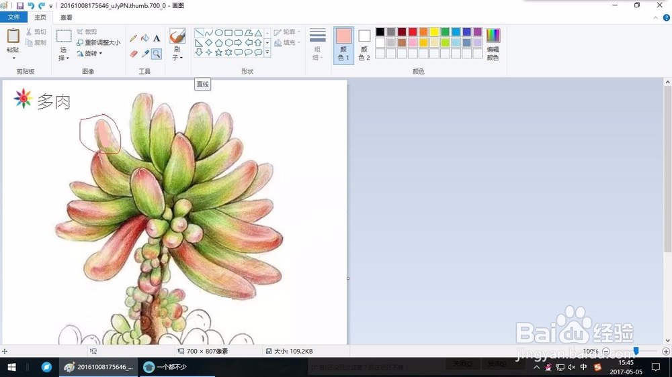Choose the Cloud callout shape
The height and width of the screenshot is (377, 672).
tap(258, 52)
